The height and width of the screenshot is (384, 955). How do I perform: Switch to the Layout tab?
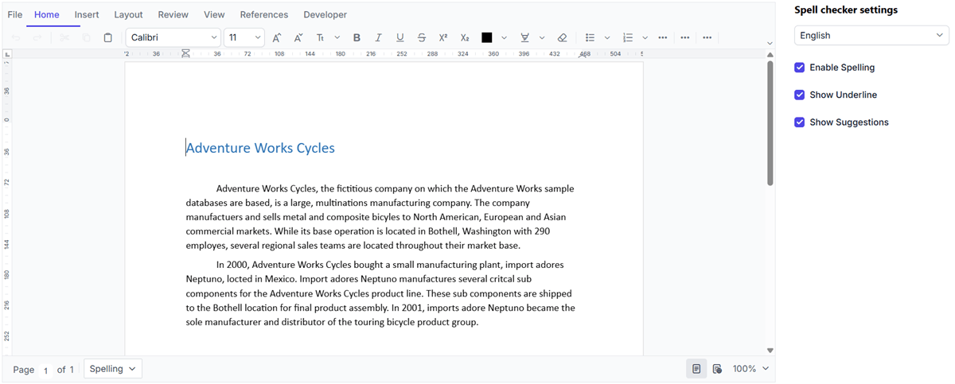click(x=128, y=14)
